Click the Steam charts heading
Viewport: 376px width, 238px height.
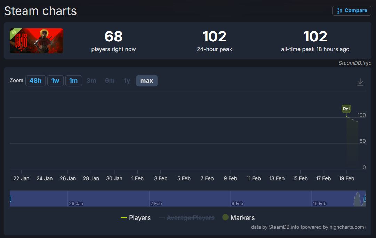(40, 11)
